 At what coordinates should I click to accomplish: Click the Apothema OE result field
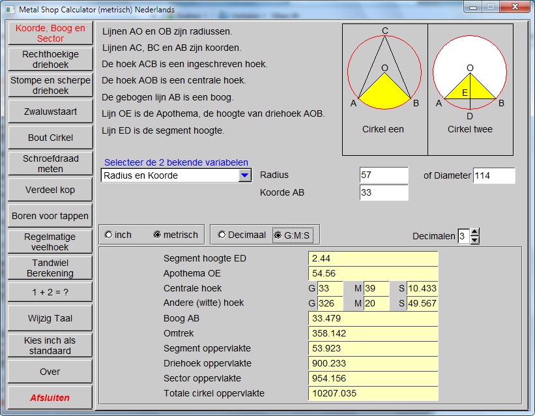point(373,274)
